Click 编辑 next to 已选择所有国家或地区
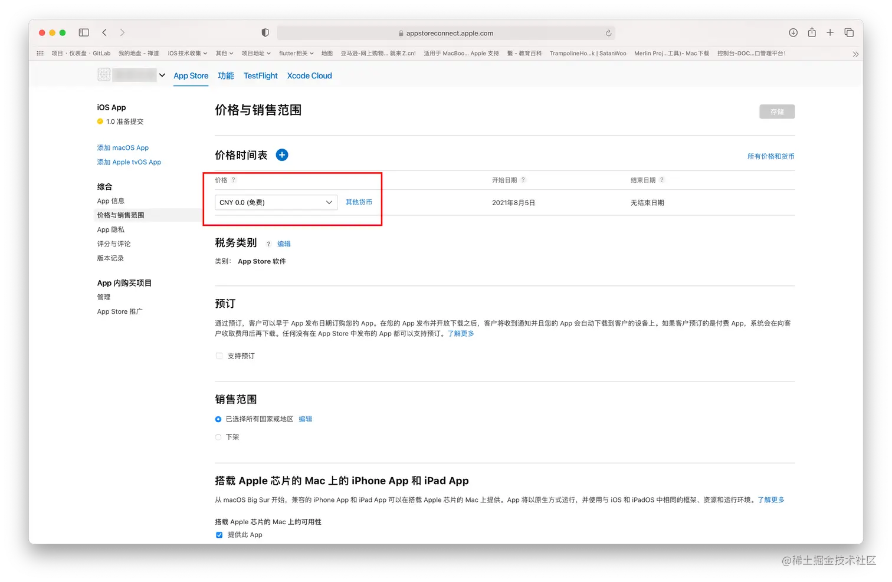The height and width of the screenshot is (582, 892). click(305, 419)
